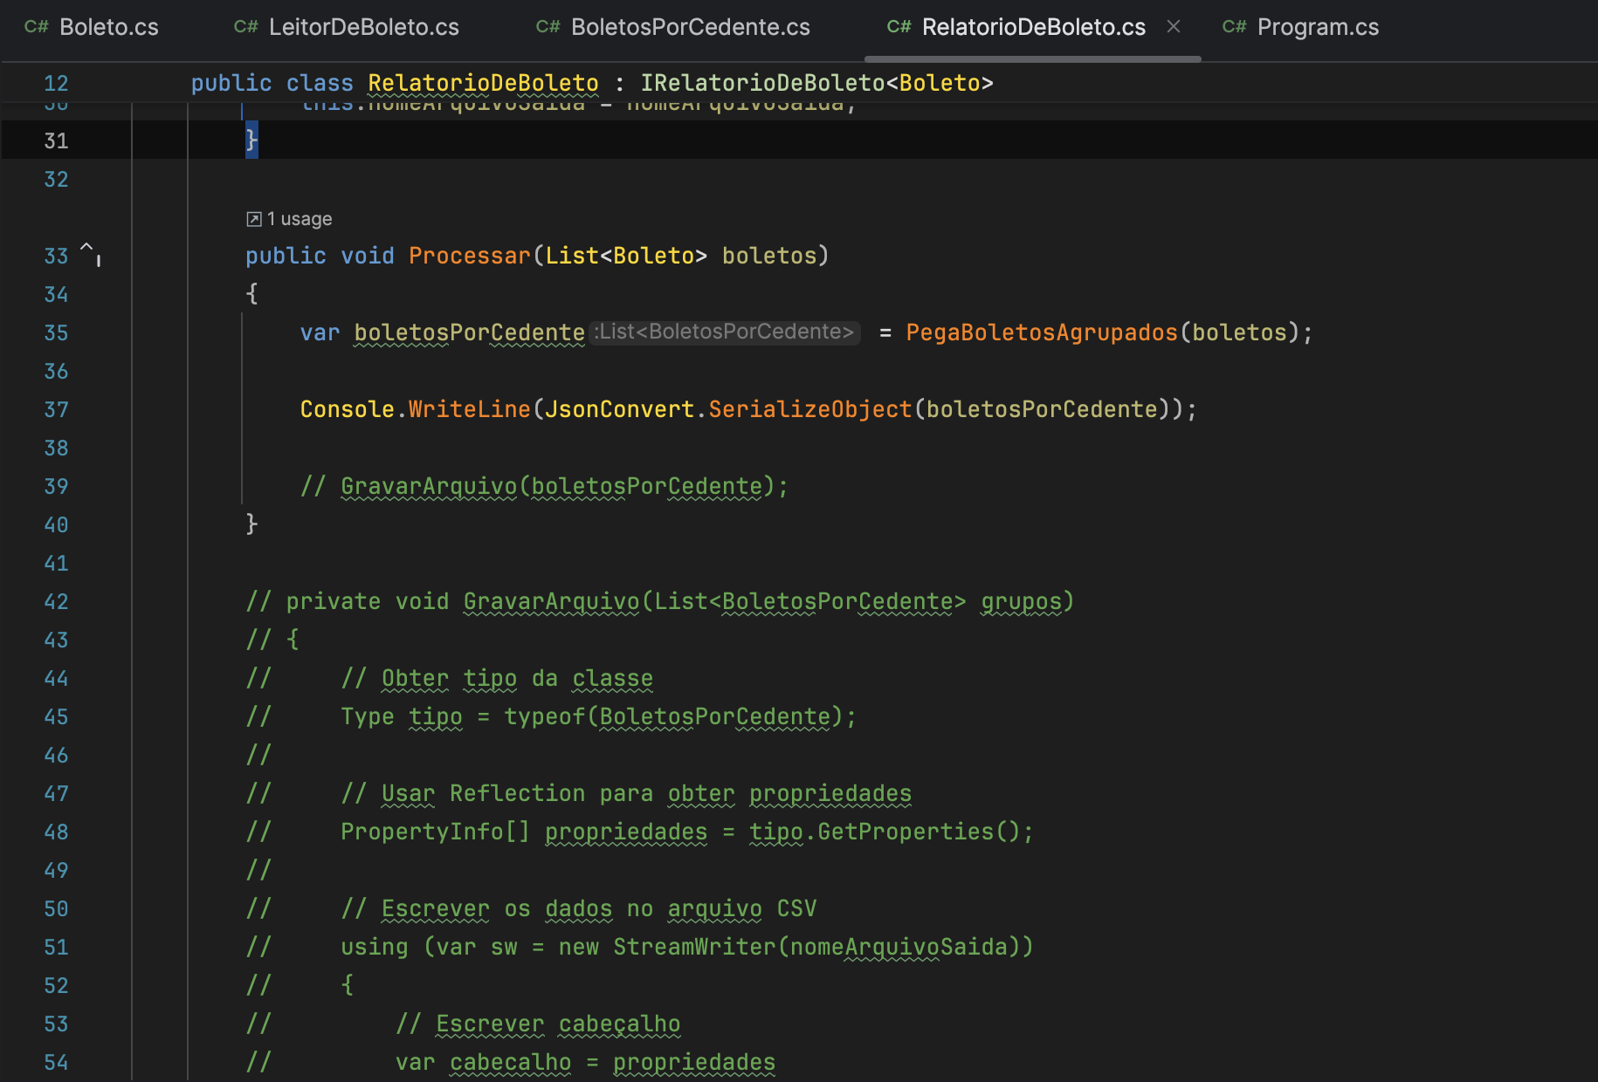Select the BoletosPorCedente.cs tab

pyautogui.click(x=673, y=27)
